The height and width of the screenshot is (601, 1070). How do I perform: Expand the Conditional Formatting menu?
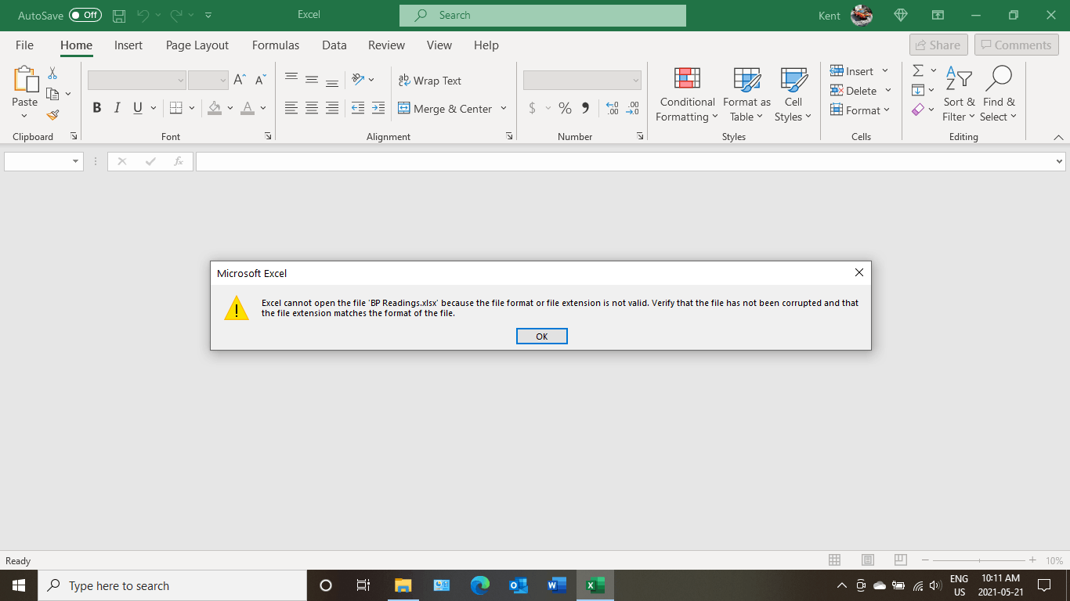(x=687, y=94)
